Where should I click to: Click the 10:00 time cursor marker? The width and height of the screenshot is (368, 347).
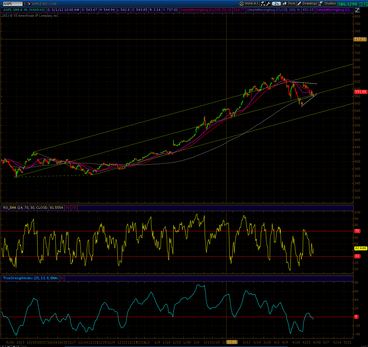(232, 342)
